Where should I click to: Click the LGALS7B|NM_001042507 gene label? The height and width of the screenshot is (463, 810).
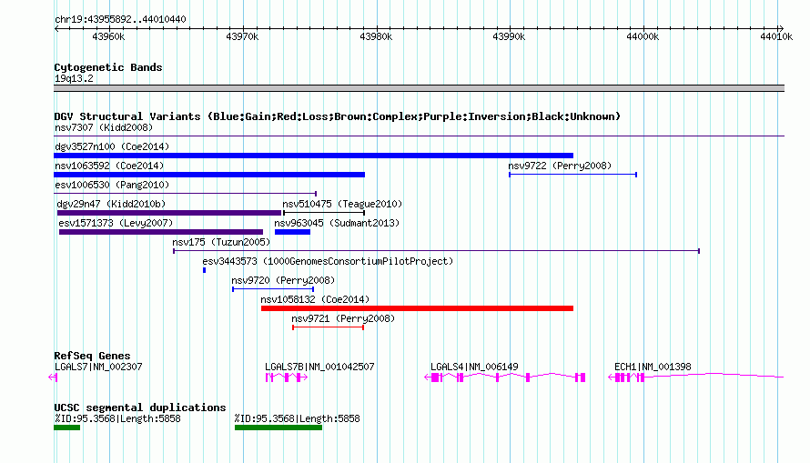coord(319,367)
